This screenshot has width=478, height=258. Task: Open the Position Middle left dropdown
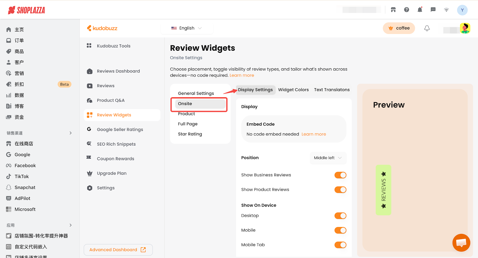coord(328,158)
